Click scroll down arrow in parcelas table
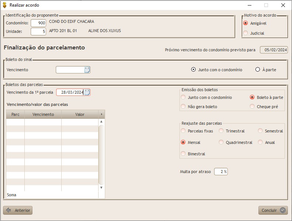The width and height of the screenshot is (292, 221). [102, 187]
